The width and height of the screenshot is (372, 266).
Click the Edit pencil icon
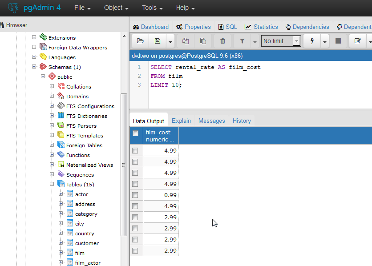(x=357, y=41)
